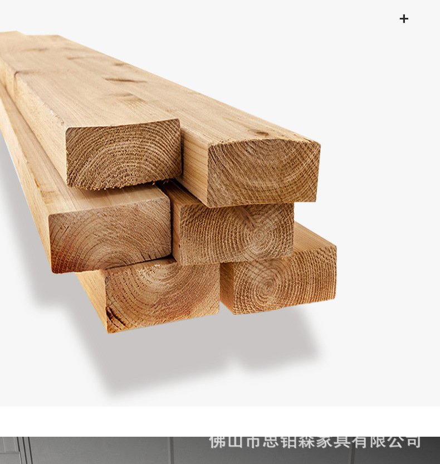440x464 pixels.
Task: Click the plus icon at top right
Action: pos(404,19)
